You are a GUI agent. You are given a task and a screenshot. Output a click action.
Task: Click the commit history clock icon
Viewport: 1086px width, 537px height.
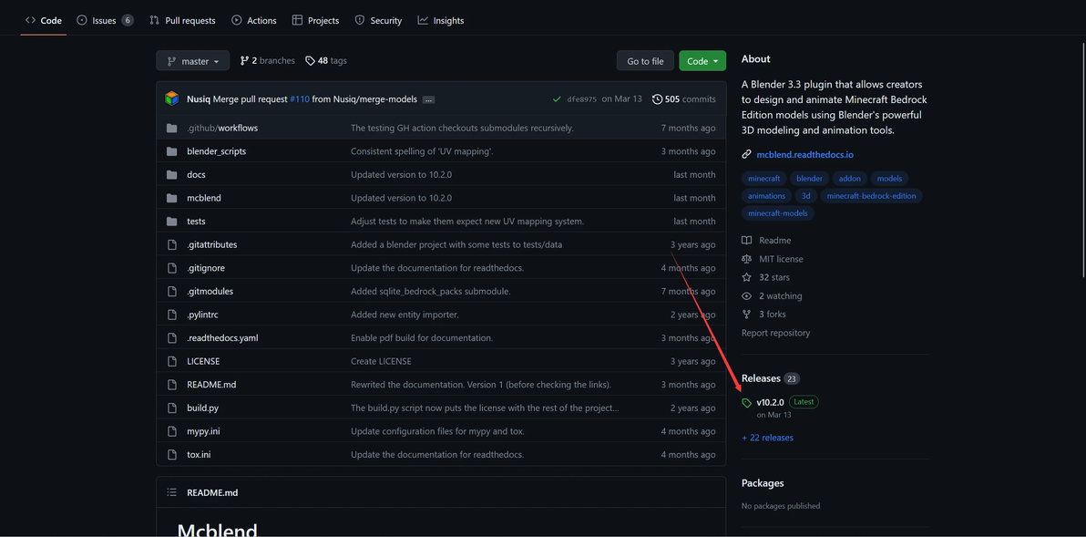click(x=657, y=98)
